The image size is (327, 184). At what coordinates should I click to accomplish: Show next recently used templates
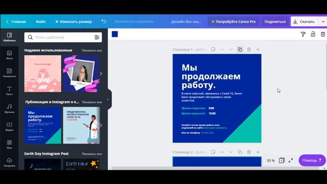[101, 74]
